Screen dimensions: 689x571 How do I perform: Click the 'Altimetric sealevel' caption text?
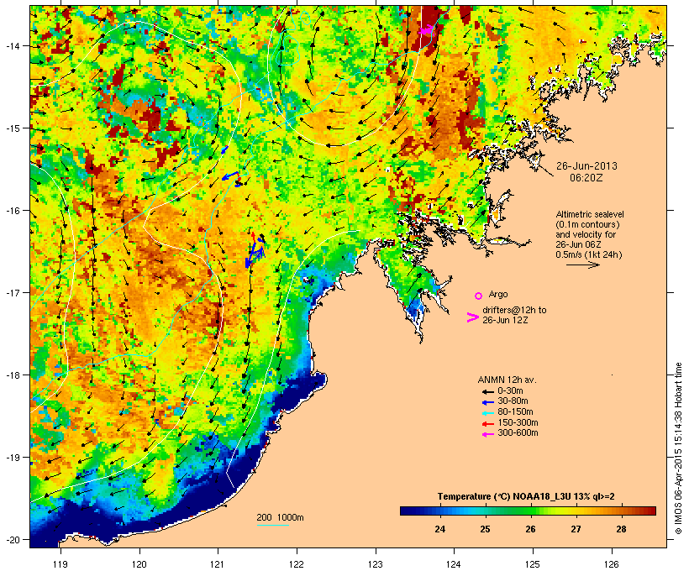[x=590, y=214]
